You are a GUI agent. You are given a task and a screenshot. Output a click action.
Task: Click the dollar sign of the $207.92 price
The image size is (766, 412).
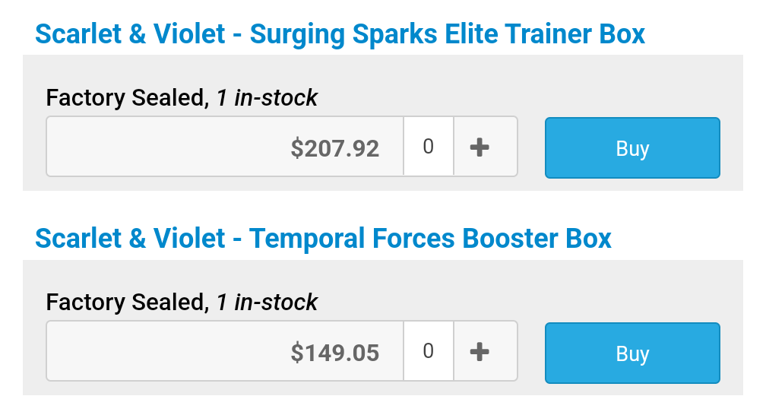tap(297, 148)
